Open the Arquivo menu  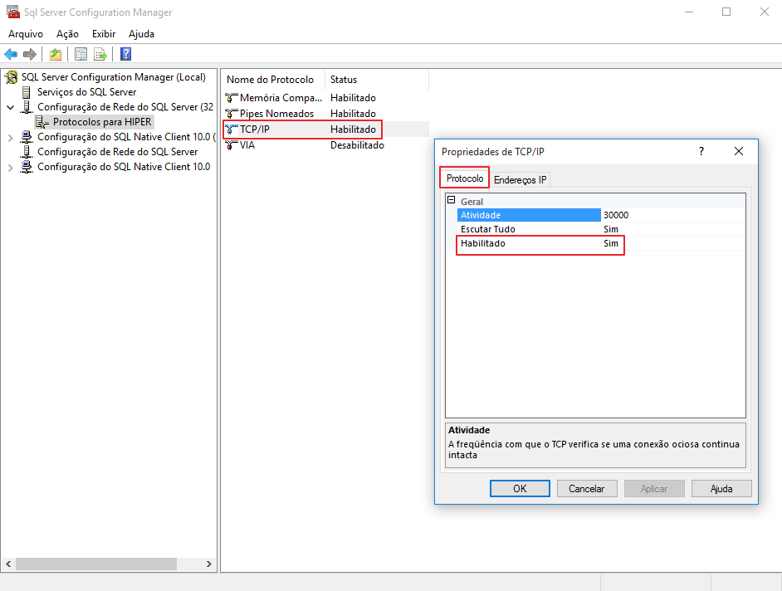tap(26, 34)
